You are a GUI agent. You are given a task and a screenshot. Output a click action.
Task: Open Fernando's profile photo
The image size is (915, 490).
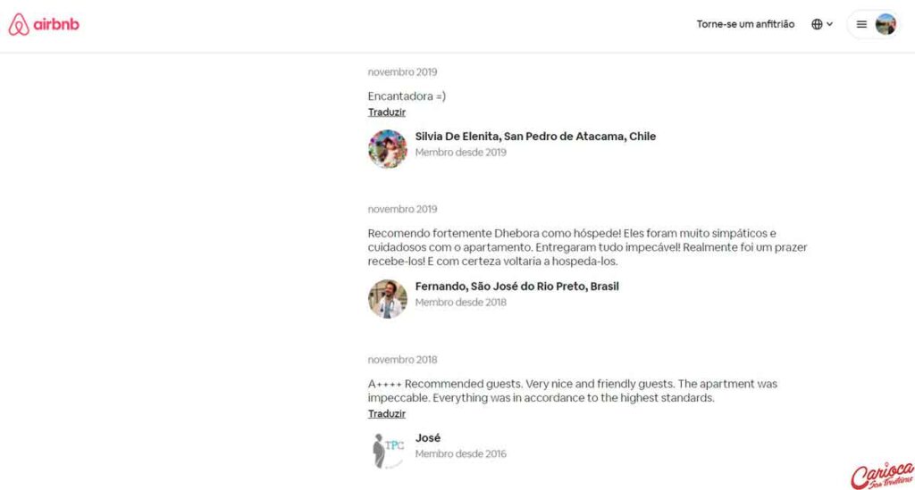(x=388, y=299)
